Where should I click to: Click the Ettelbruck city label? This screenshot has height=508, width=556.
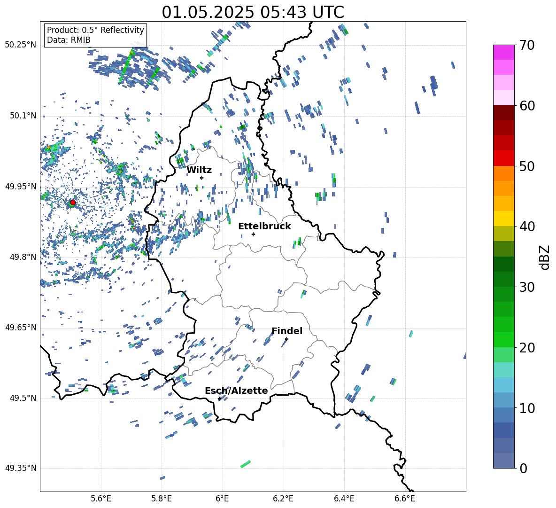coord(264,227)
